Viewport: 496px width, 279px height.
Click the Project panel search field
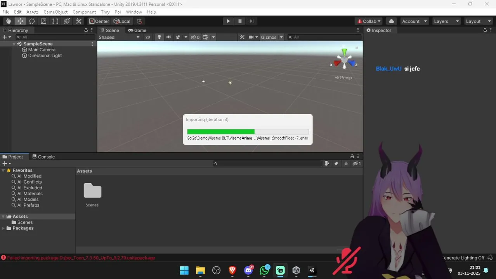tap(267, 164)
